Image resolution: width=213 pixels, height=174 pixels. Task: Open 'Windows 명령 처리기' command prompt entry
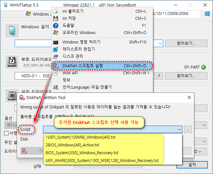pos(102,42)
